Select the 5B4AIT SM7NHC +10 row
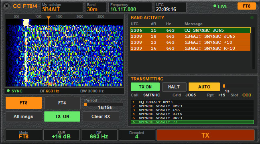The height and width of the screenshot is (144, 260). click(190, 42)
